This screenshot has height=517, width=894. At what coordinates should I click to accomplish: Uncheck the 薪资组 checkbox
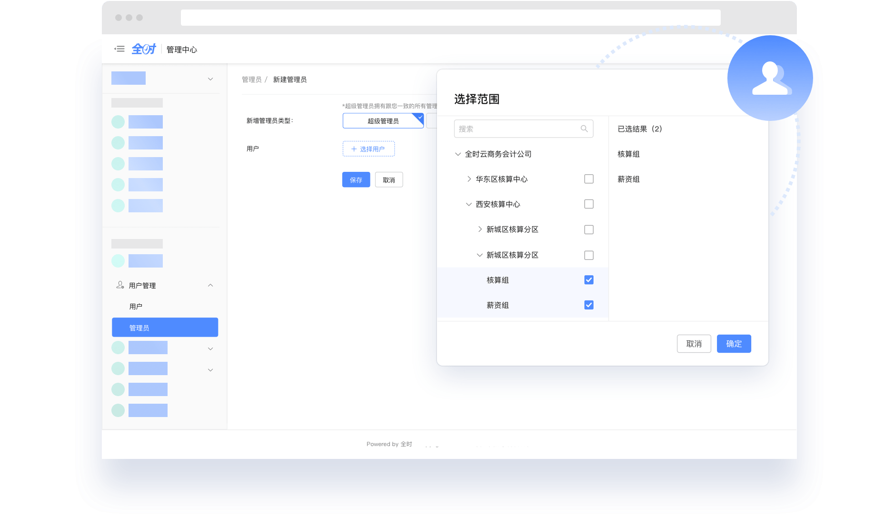589,305
